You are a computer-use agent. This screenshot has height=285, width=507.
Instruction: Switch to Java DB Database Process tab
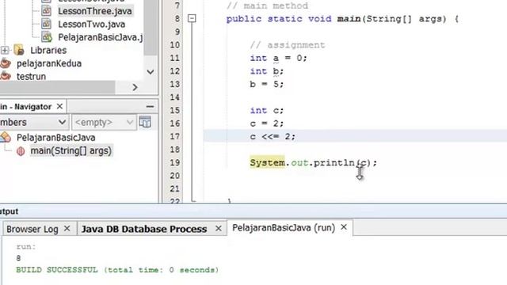[x=144, y=229]
